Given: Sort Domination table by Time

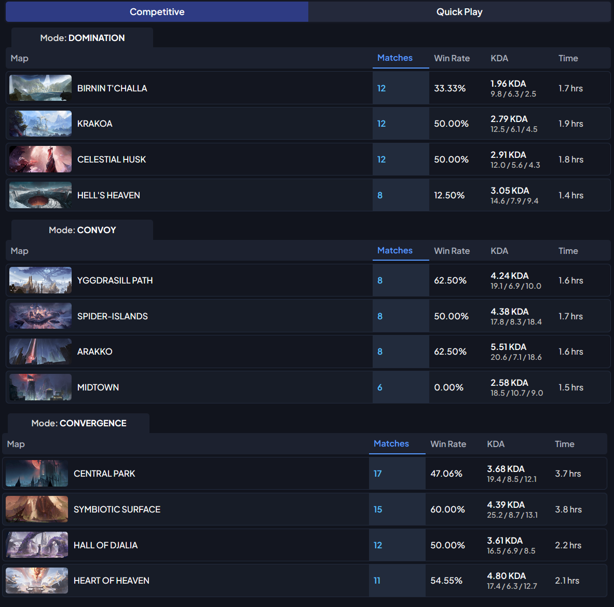Looking at the screenshot, I should tap(568, 58).
